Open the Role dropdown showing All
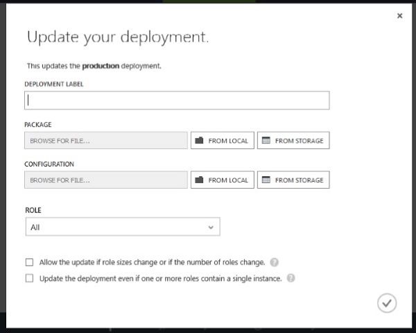The width and height of the screenshot is (416, 333). tap(122, 227)
